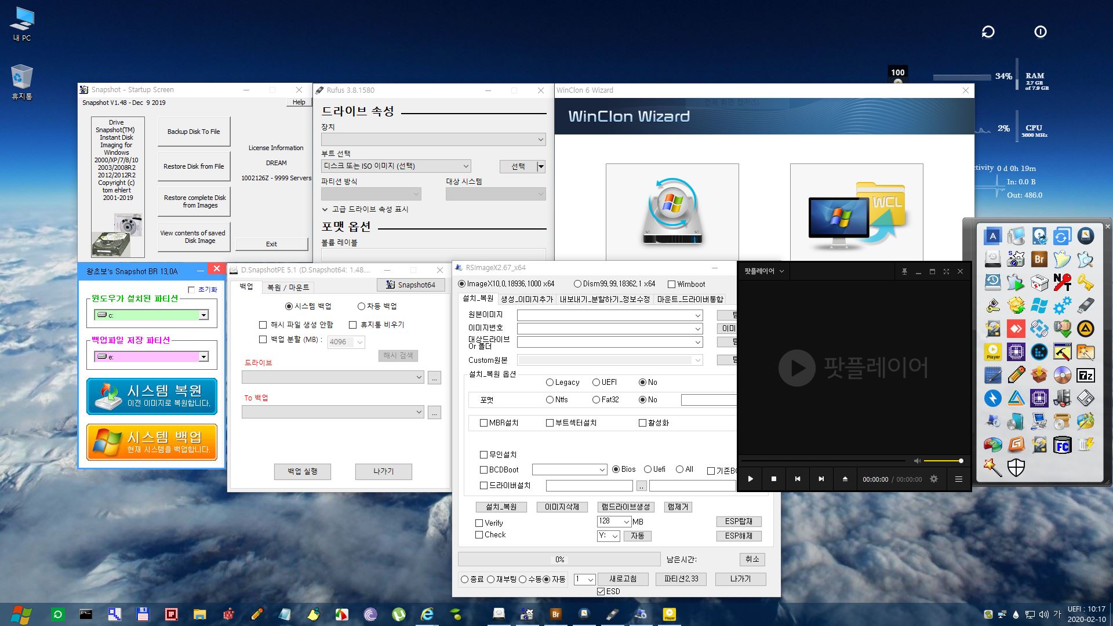The image size is (1113, 626).
Task: Open the Help menu in Snapshot window
Action: tap(299, 102)
